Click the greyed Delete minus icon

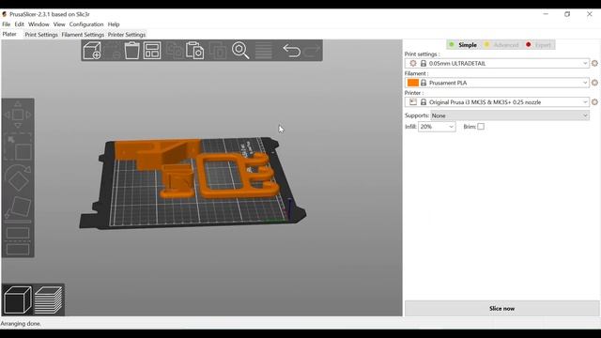click(113, 51)
